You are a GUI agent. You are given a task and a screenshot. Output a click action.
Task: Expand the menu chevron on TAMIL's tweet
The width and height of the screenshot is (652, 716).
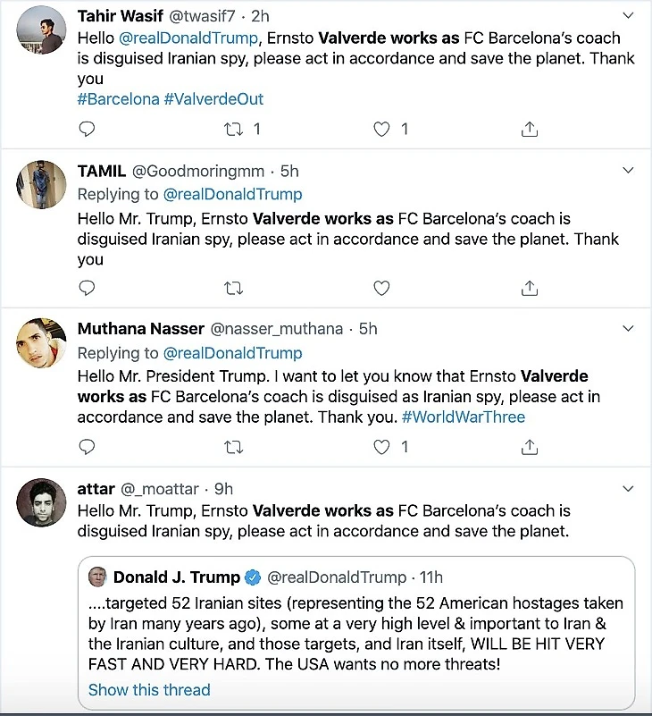click(x=628, y=170)
